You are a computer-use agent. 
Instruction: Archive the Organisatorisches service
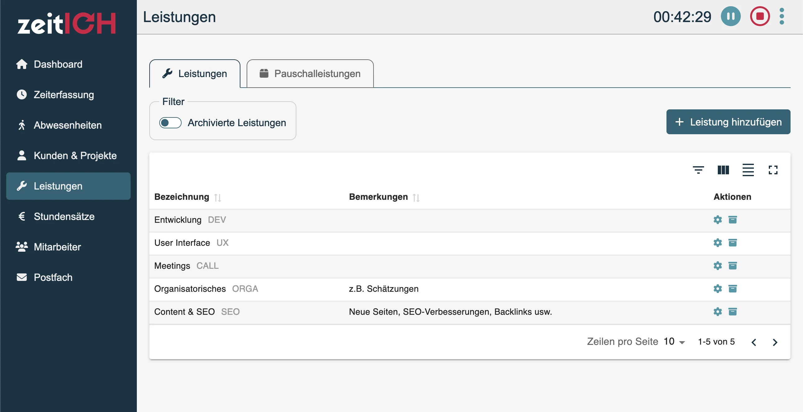point(732,289)
